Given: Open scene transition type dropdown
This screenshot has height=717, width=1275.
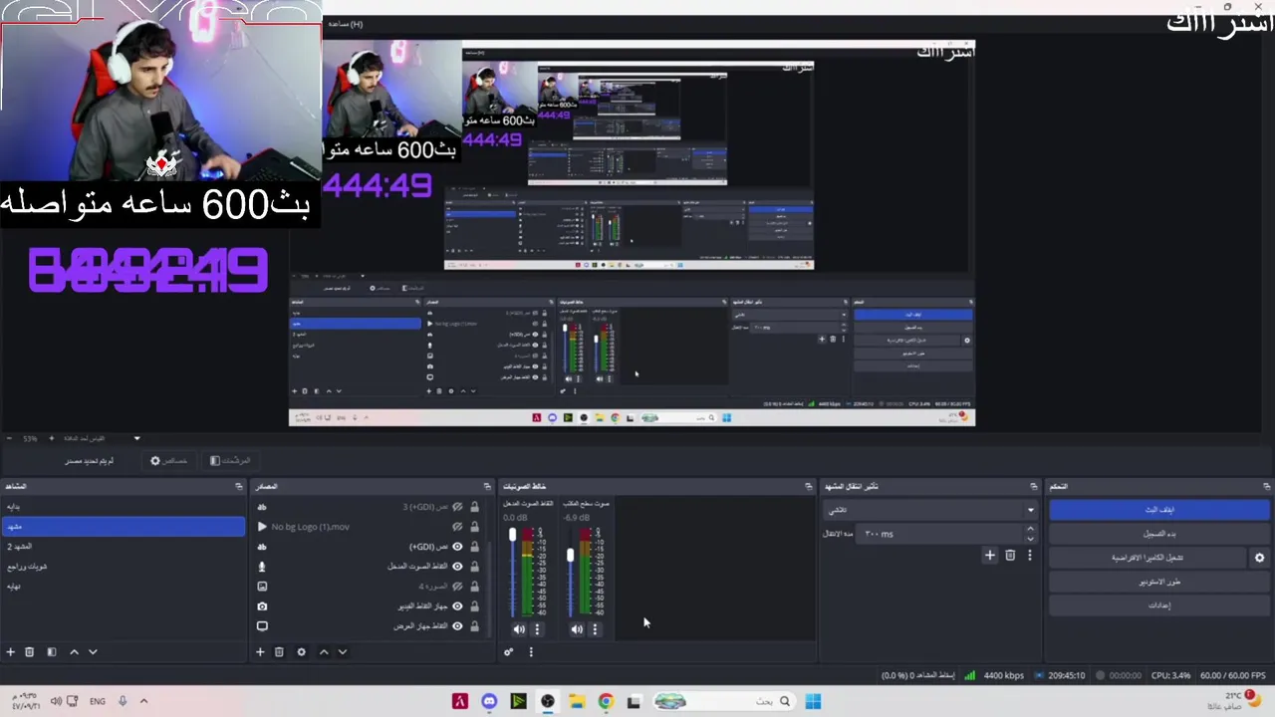Looking at the screenshot, I should point(930,510).
